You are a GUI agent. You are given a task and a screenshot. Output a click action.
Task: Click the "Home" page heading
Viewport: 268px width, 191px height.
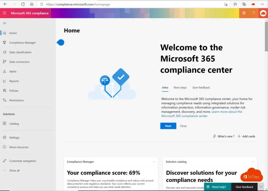pos(72,30)
